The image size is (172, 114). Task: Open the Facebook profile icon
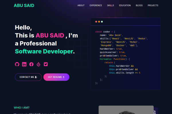pos(31,64)
